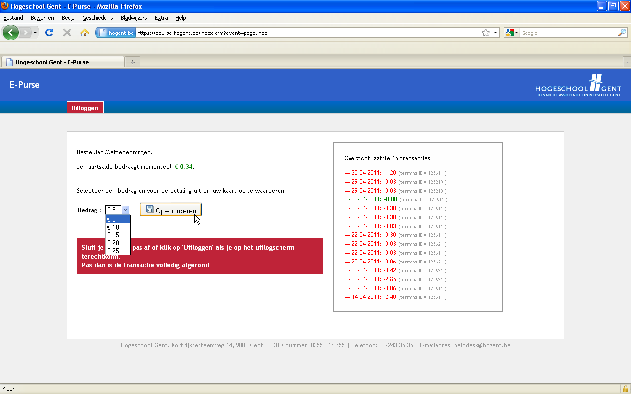Click the Hogeschool Gent logo
Viewport: 631px width, 394px height.
click(578, 85)
